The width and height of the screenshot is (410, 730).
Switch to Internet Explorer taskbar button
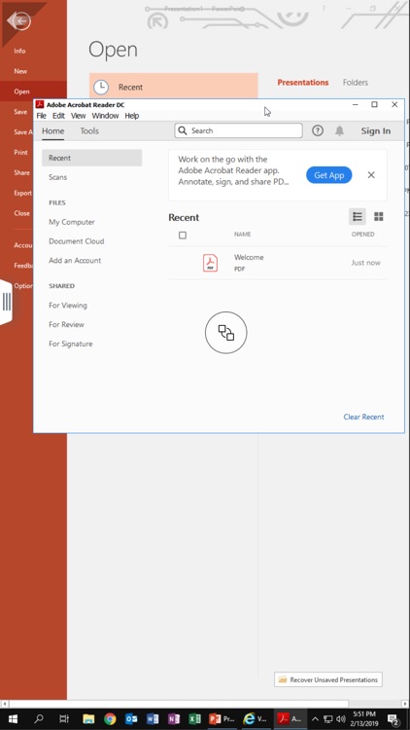(x=256, y=719)
